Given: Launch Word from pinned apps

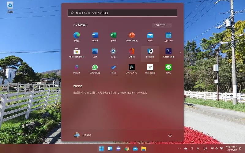Looking at the screenshot, I should coord(95,37).
